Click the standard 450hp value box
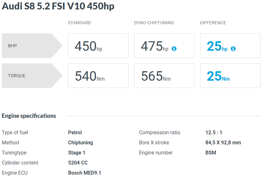263x179 pixels. [x=98, y=46]
